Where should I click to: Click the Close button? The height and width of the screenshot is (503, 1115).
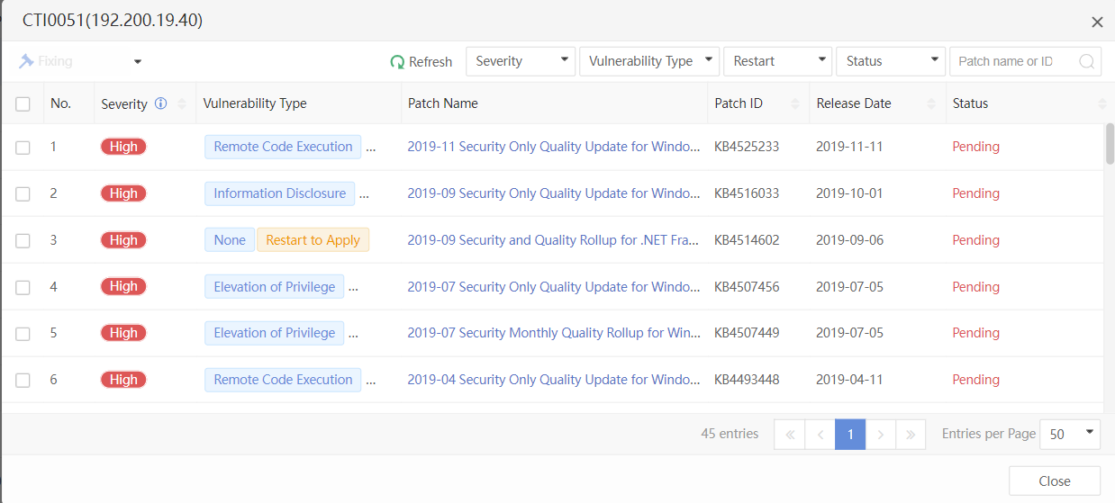[x=1054, y=481]
